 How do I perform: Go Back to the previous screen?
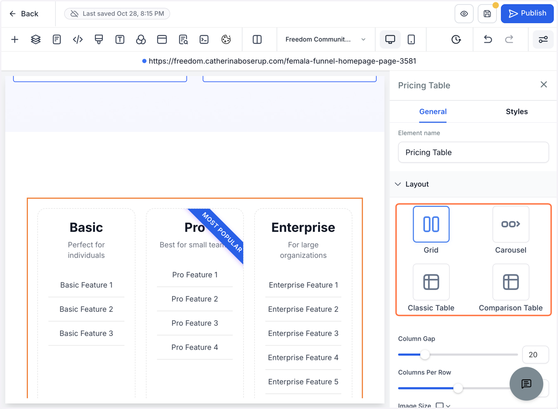tap(24, 14)
